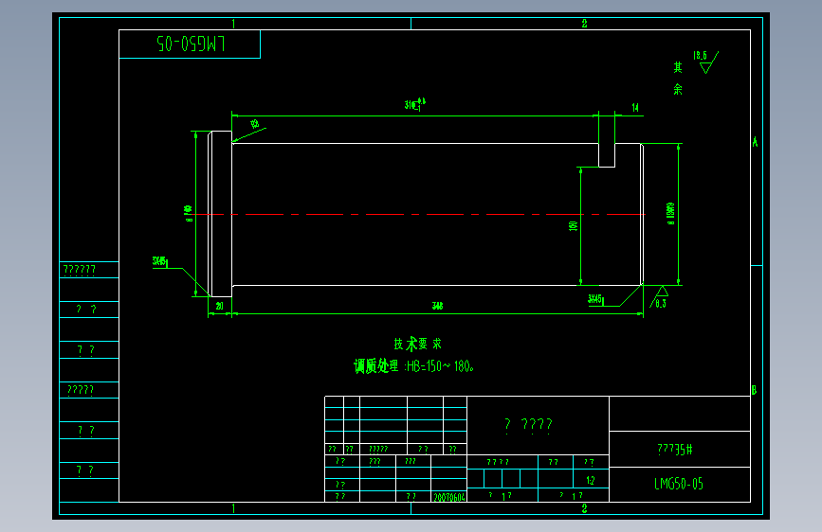Viewport: 822px width, 532px height.
Task: Click the 310 toleranced length dimension at top
Action: click(x=414, y=104)
